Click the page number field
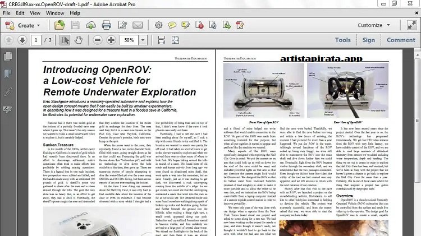The width and height of the screenshot is (421, 236). click(36, 40)
